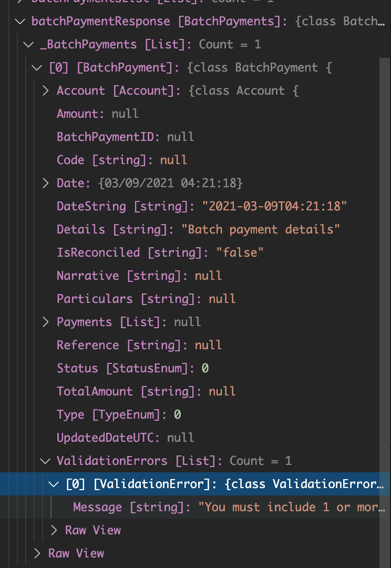Expand the bottom Raw View node
Viewport: 391px width, 568px height.
36,553
